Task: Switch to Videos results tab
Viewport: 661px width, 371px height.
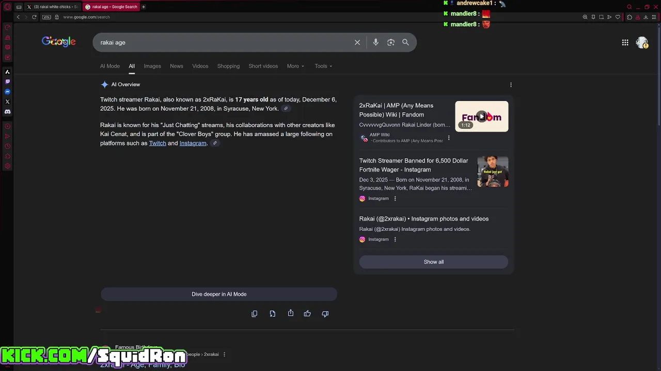Action: (x=200, y=66)
